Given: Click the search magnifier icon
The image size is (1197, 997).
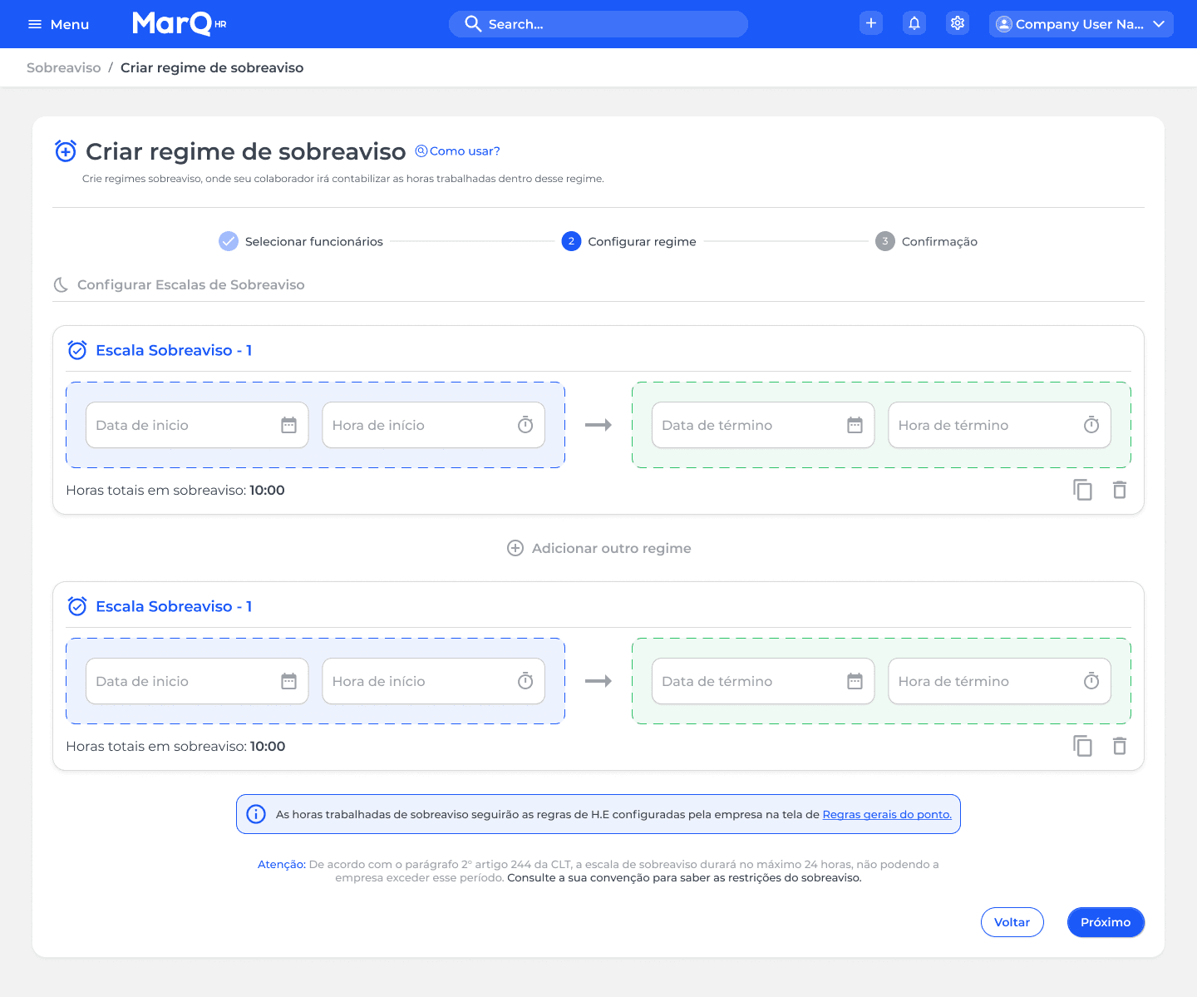Looking at the screenshot, I should point(472,24).
